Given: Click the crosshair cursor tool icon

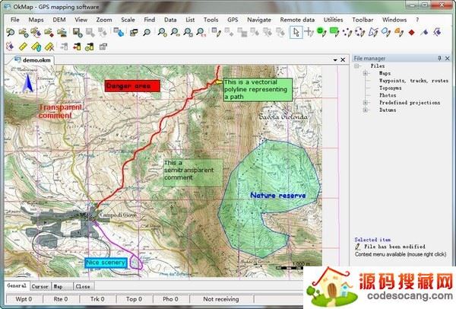Looking at the screenshot, I should click(309, 32).
